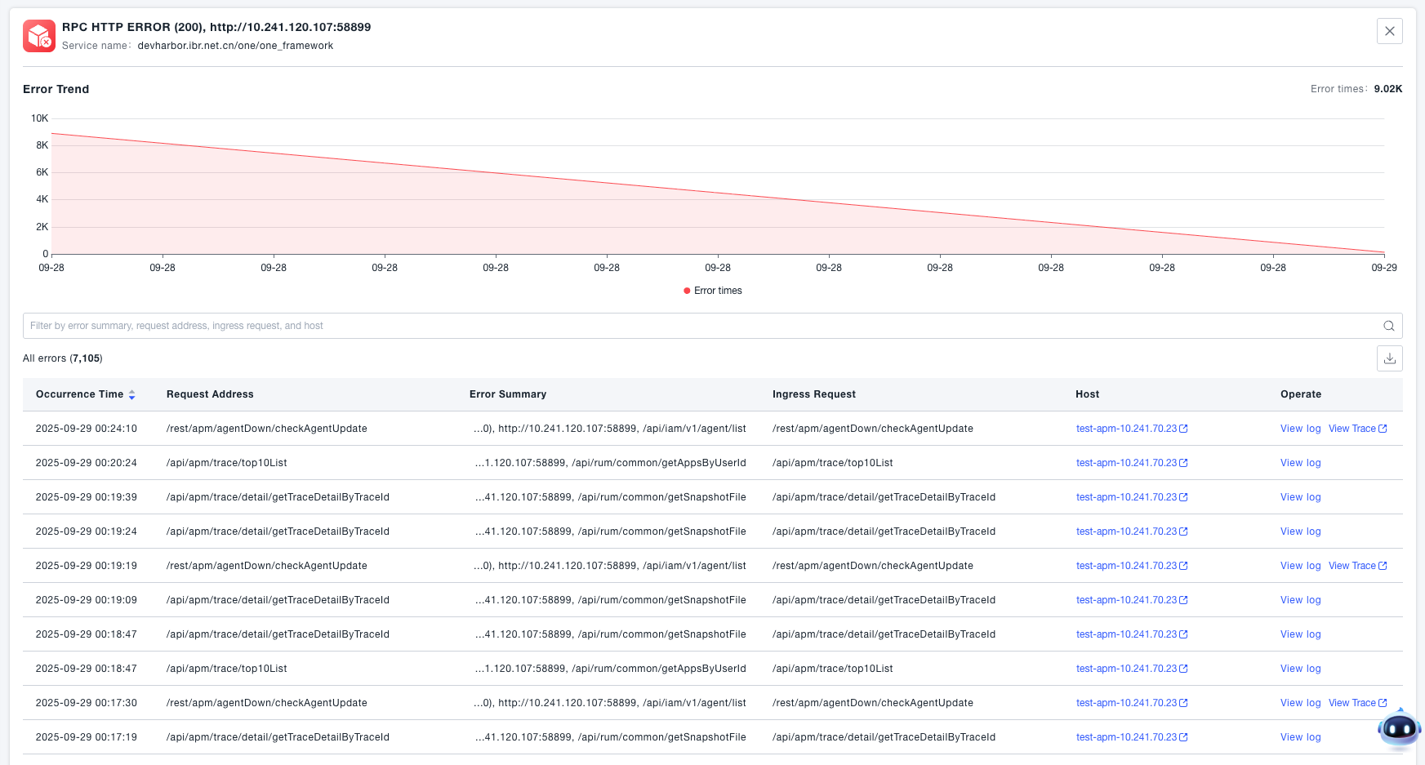Click View Trace for 00:17:30 error
This screenshot has height=765, width=1425.
tap(1352, 703)
